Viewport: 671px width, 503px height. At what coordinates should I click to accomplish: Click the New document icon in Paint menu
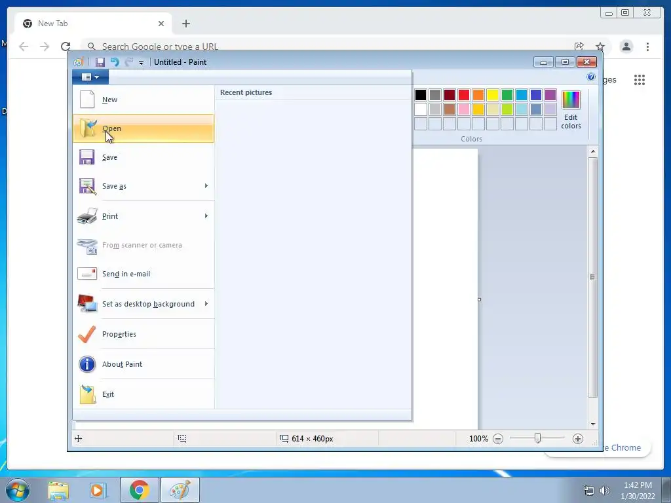(87, 100)
